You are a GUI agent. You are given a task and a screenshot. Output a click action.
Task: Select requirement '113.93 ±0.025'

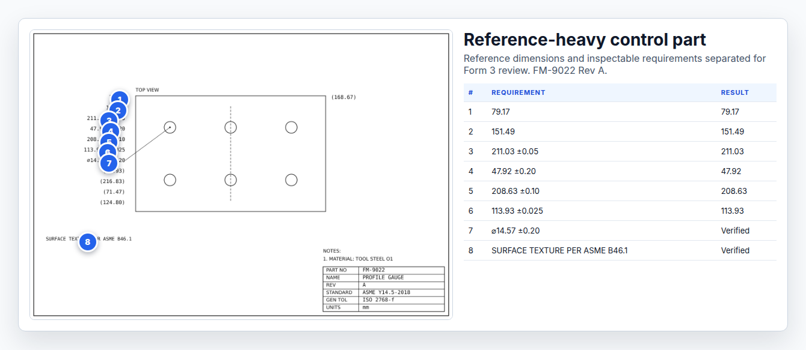point(517,211)
